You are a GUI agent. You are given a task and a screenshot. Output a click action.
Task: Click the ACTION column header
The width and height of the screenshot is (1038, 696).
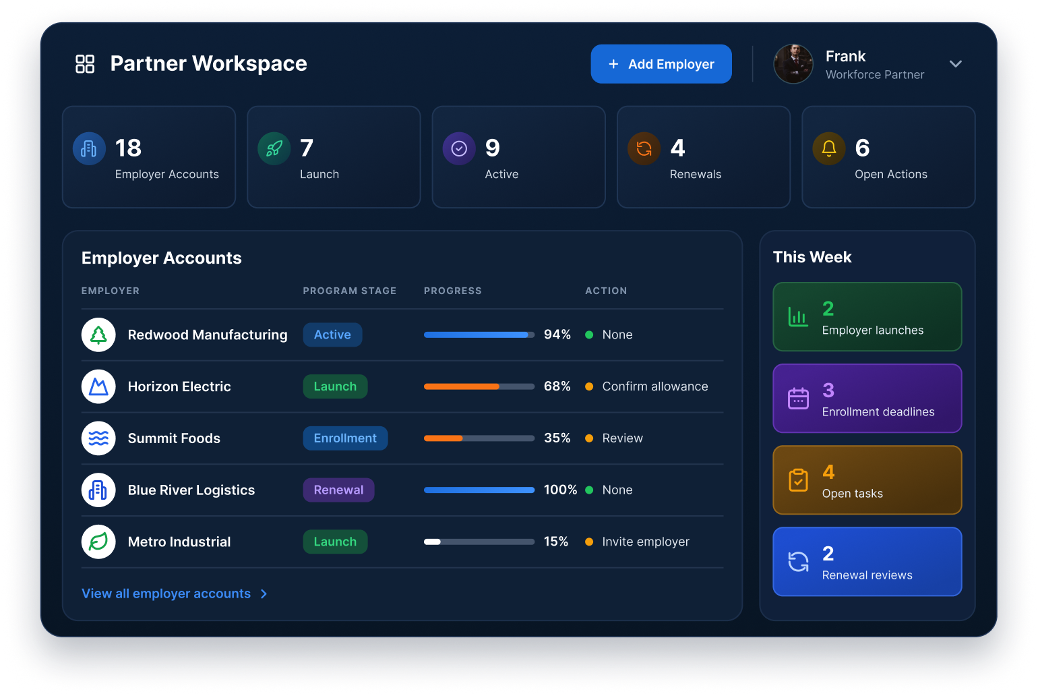606,291
